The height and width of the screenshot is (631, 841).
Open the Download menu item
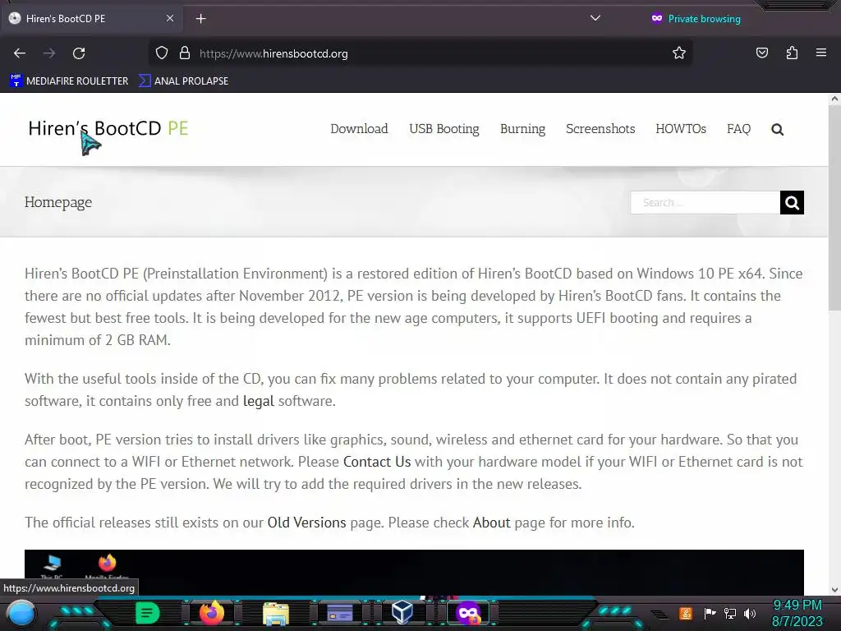click(359, 129)
